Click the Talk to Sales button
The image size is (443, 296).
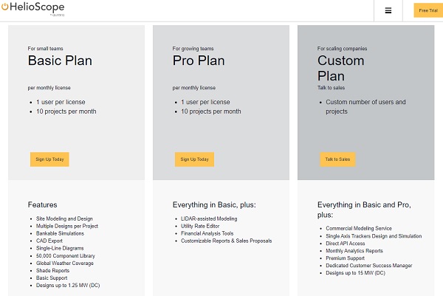337,159
